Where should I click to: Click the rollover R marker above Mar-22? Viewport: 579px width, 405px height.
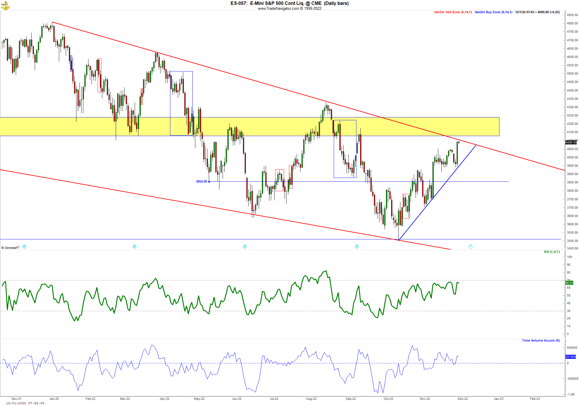[x=134, y=247]
